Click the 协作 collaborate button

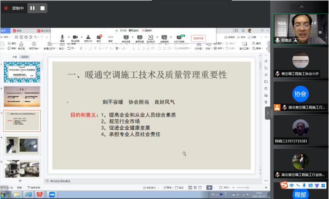[241, 37]
